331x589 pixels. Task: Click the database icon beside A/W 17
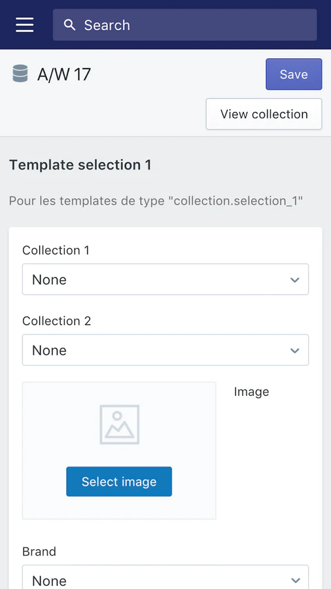[20, 73]
